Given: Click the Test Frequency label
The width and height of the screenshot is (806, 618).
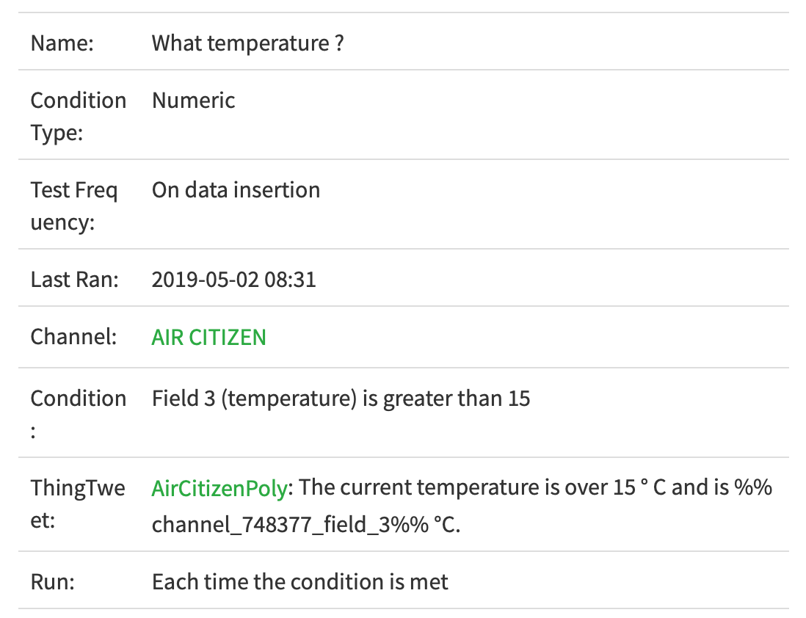Looking at the screenshot, I should (74, 206).
